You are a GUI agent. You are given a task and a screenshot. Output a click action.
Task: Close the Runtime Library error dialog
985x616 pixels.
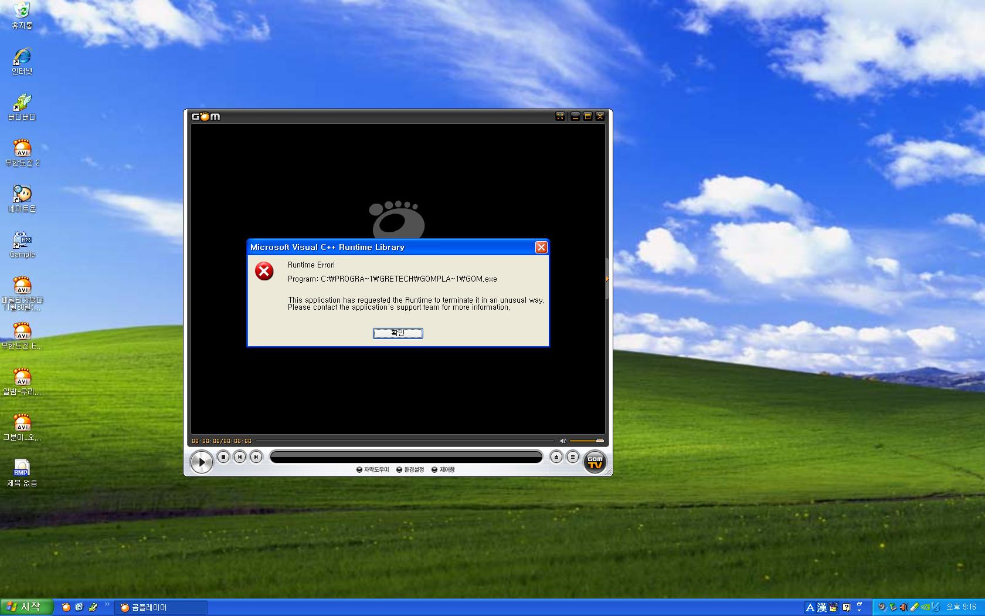click(541, 247)
